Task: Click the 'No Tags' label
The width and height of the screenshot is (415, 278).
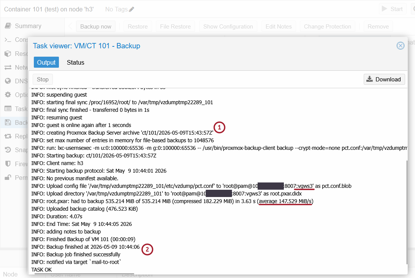Action: pos(116,9)
